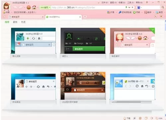Expand the dropdown arrow after 翻译
Image resolution: width=166 pixels, height=120 pixels.
153,12
